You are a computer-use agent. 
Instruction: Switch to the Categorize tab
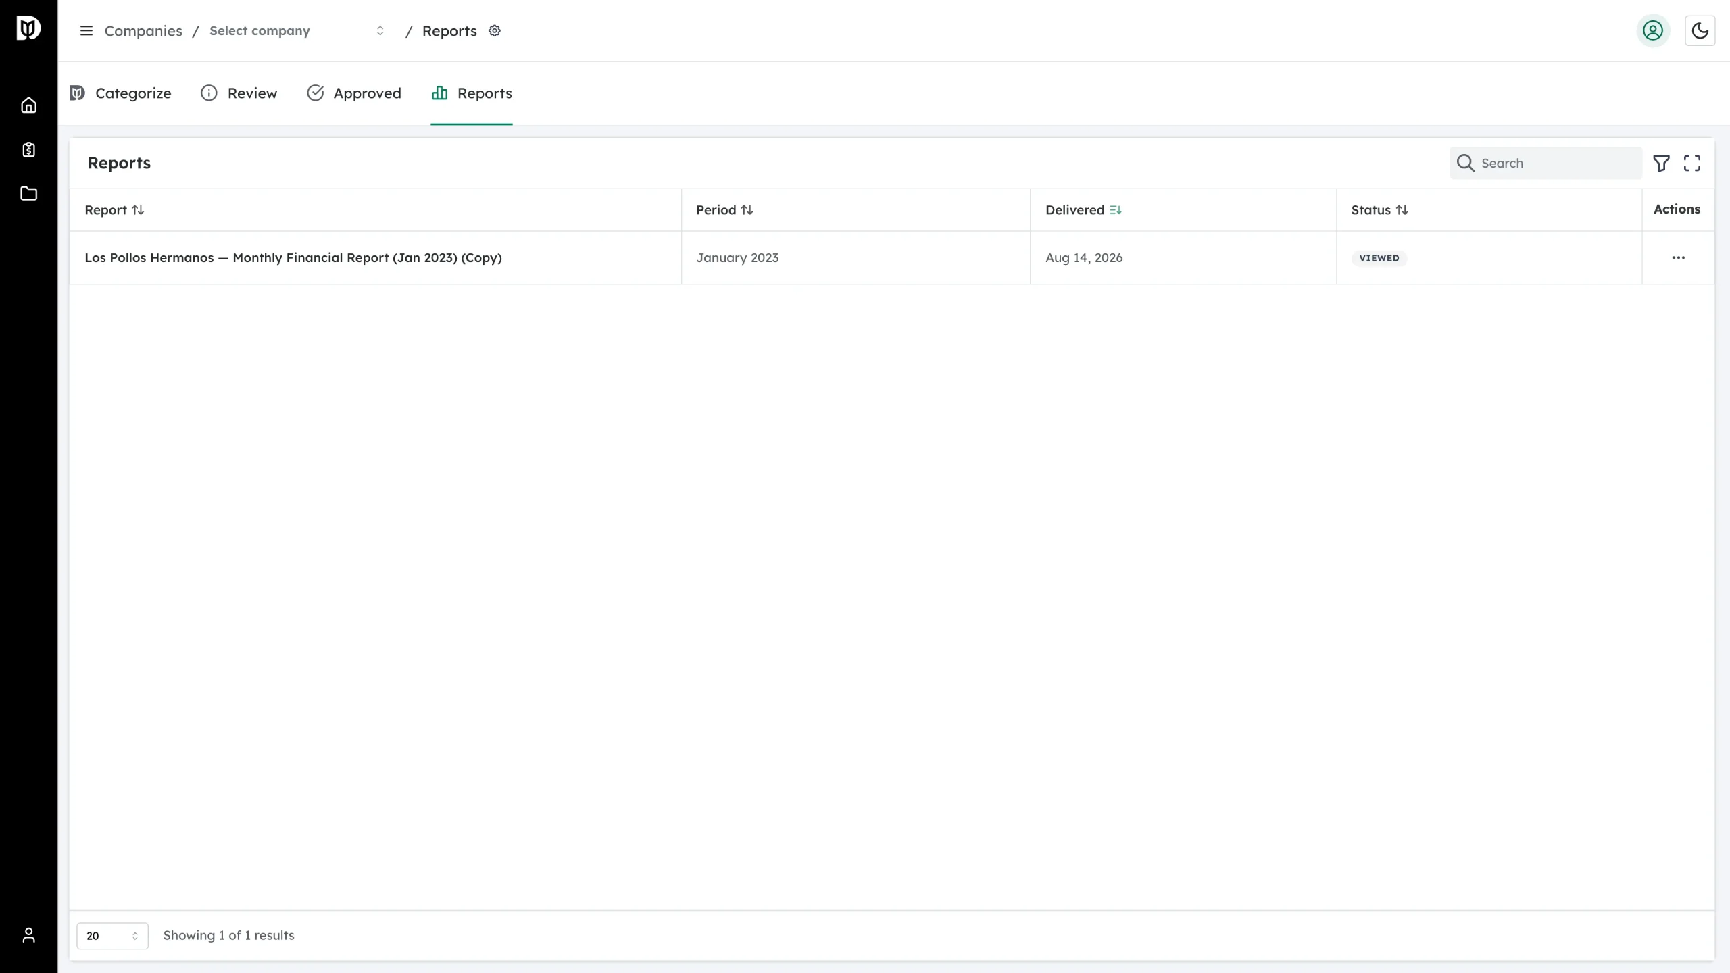click(120, 93)
